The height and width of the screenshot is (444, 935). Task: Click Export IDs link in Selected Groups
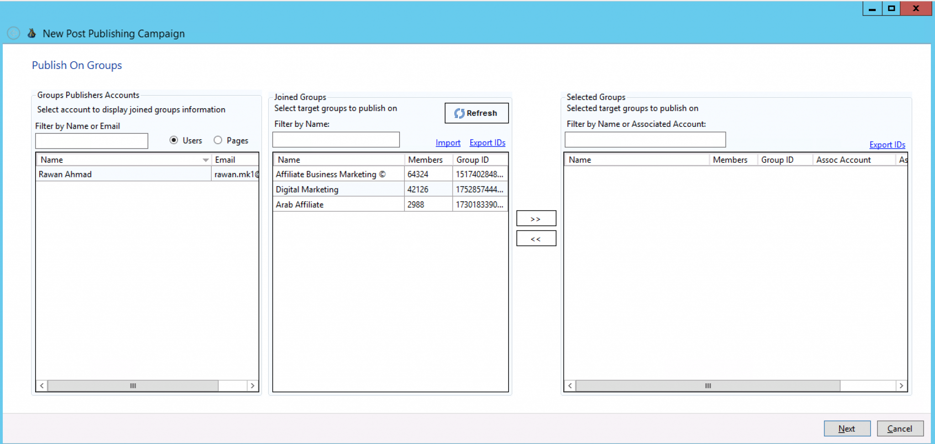pyautogui.click(x=887, y=145)
